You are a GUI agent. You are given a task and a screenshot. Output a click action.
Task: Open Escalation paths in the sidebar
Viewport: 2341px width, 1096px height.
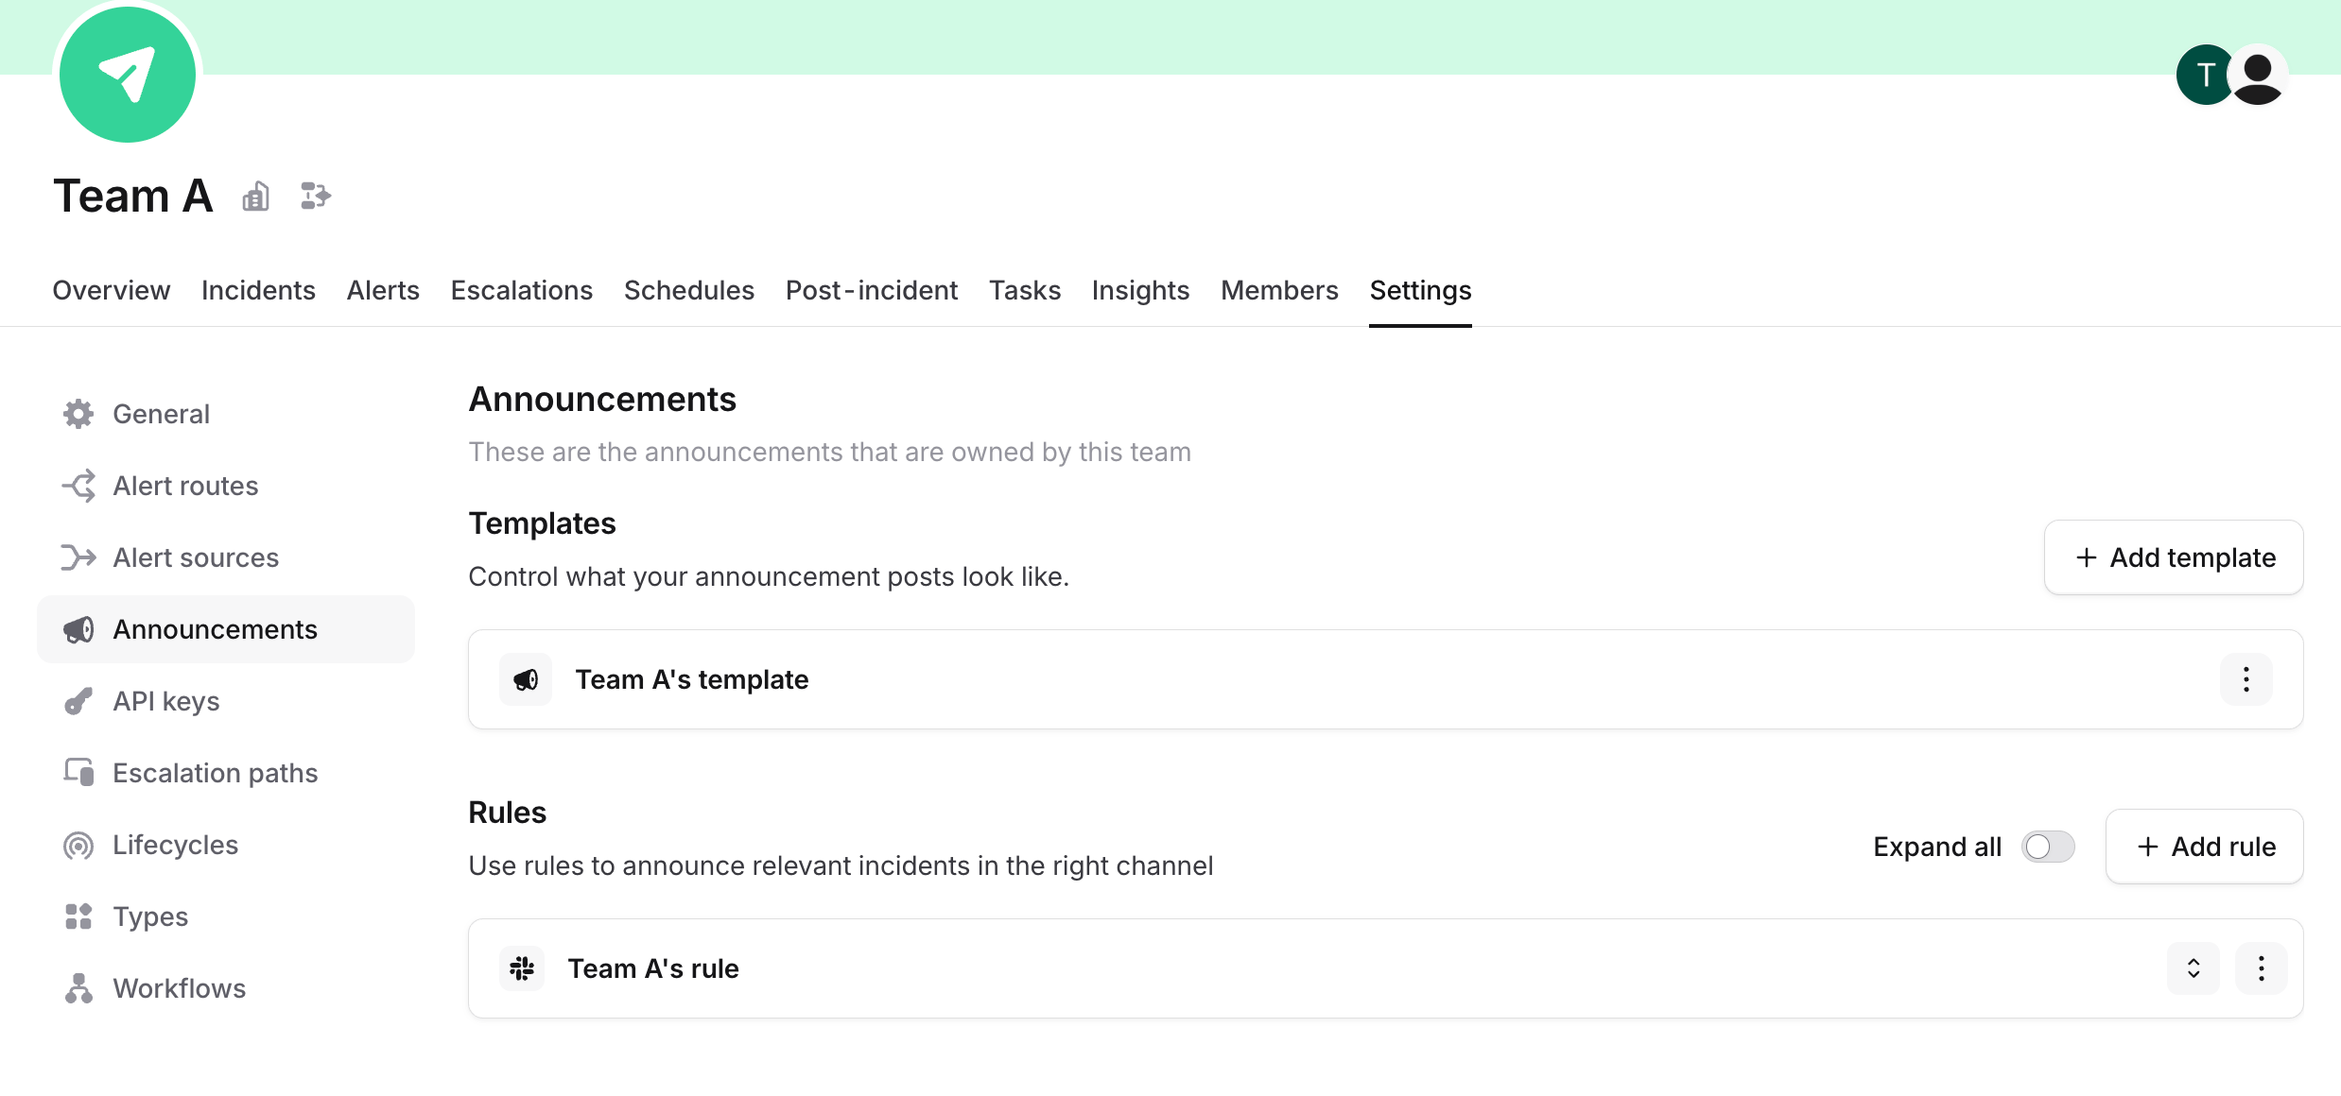pos(226,773)
